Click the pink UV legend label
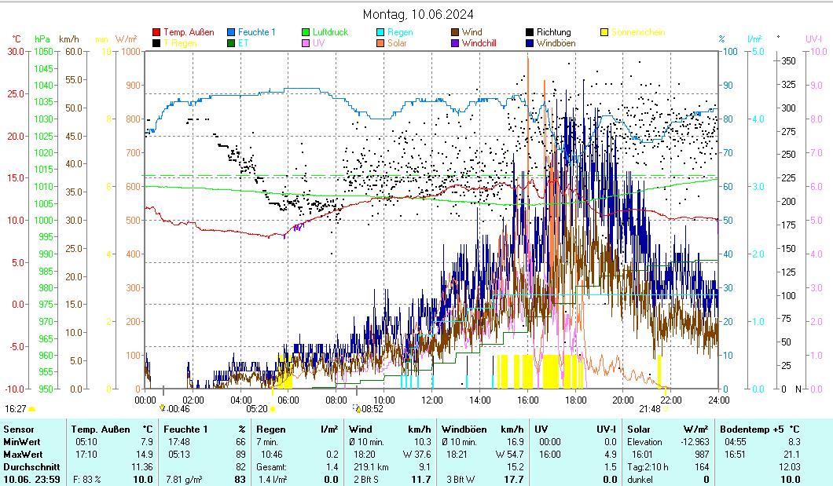Image resolution: width=833 pixels, height=486 pixels. click(x=318, y=43)
